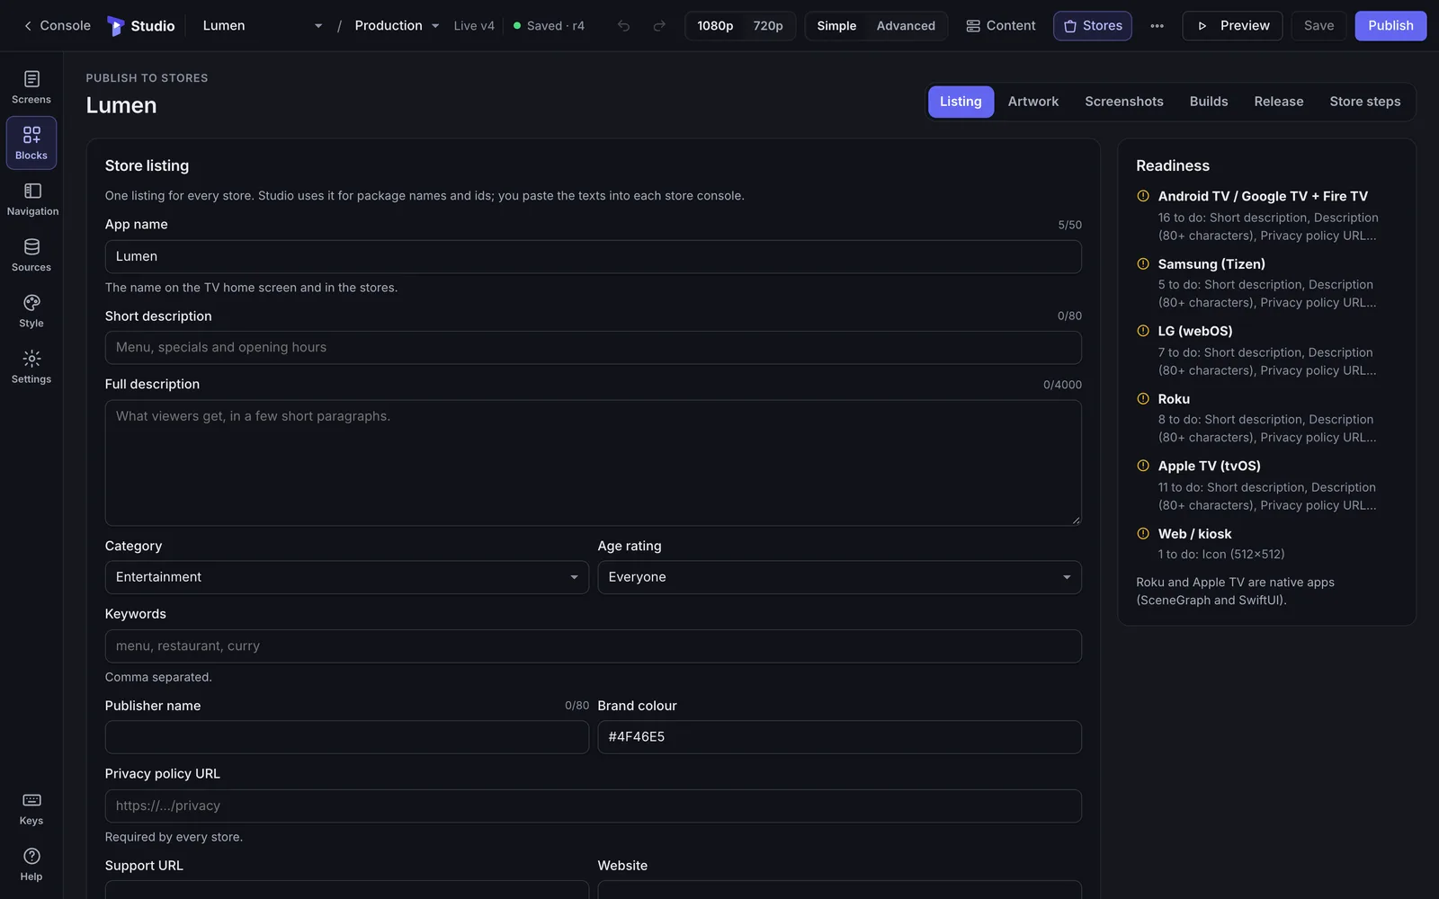Screen dimensions: 1439x899
Task: Switch to the Store steps tab
Action: tap(1364, 102)
